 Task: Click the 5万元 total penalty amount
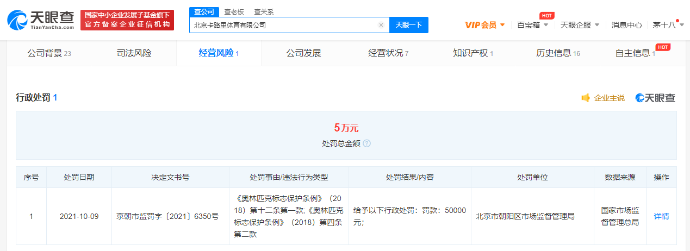(x=346, y=128)
